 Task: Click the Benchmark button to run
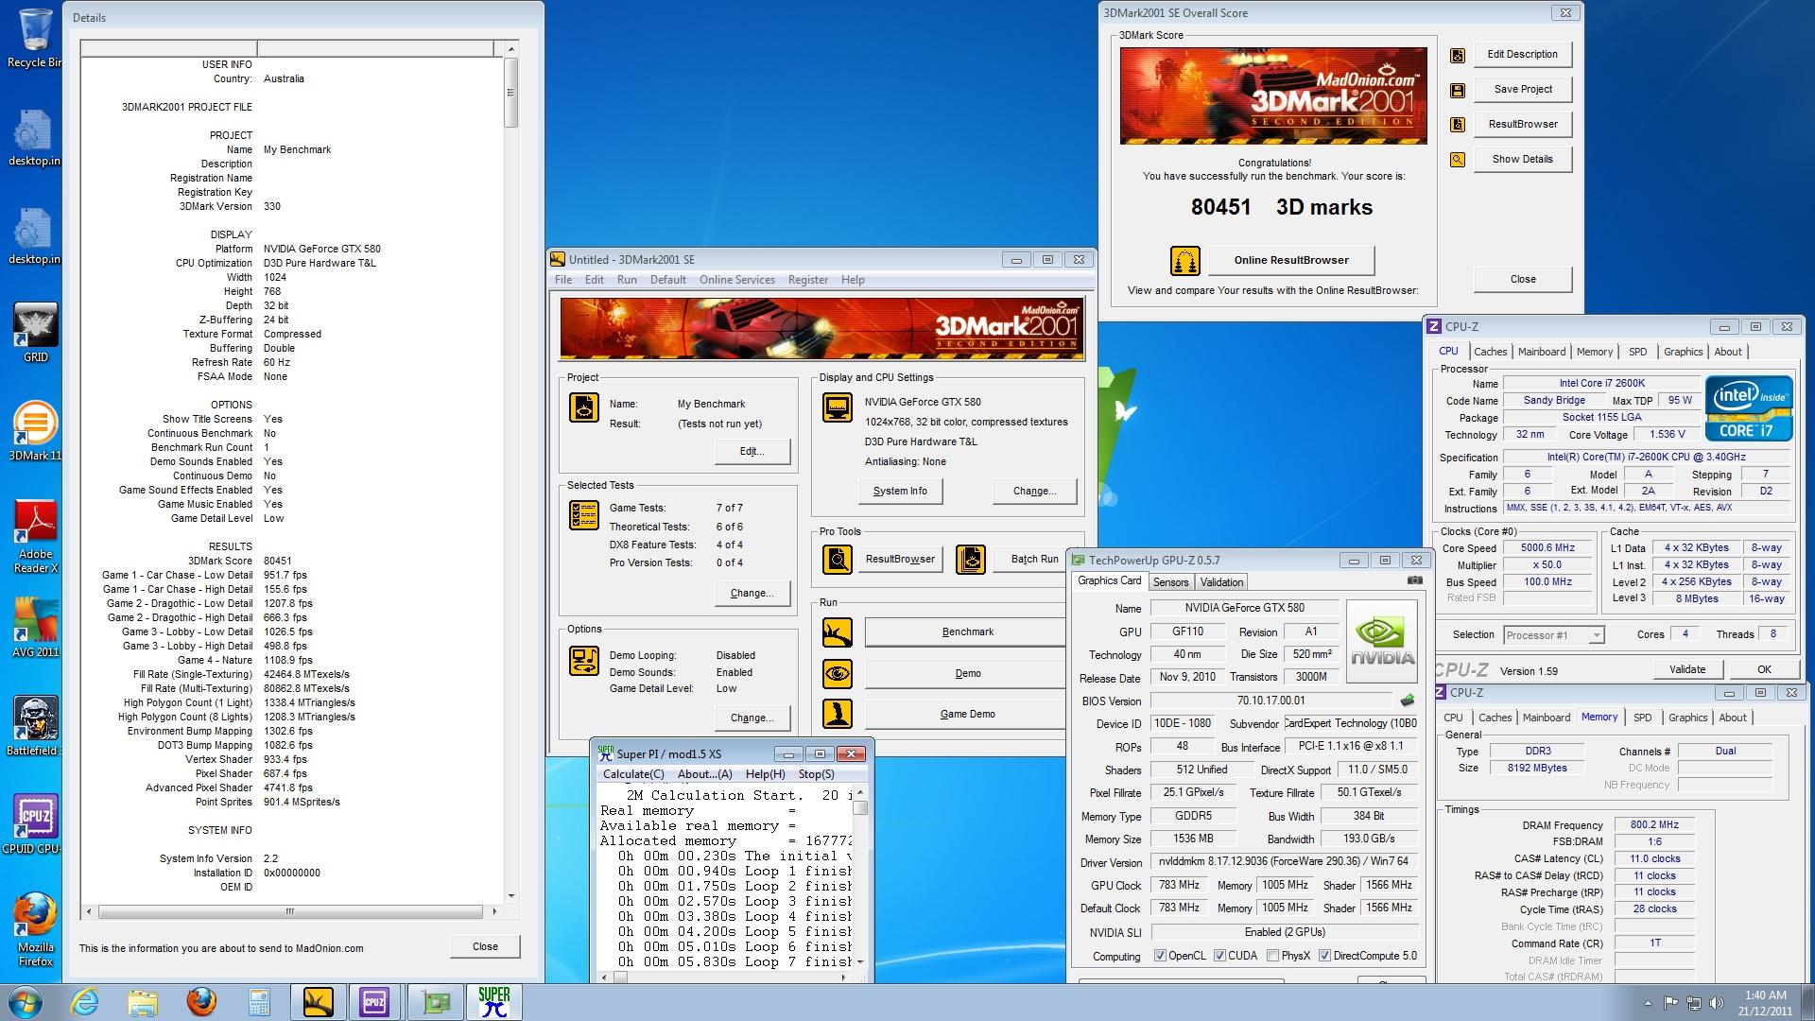tap(965, 632)
